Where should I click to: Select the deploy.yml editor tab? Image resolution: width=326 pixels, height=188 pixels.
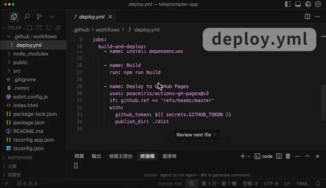92,17
